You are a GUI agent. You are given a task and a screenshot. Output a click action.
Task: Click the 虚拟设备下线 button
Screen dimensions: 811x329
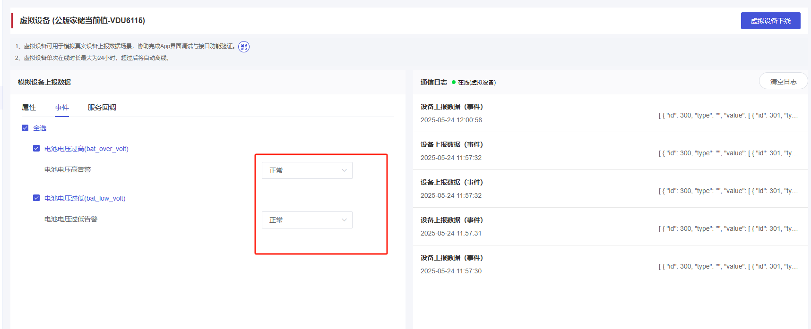(x=770, y=21)
